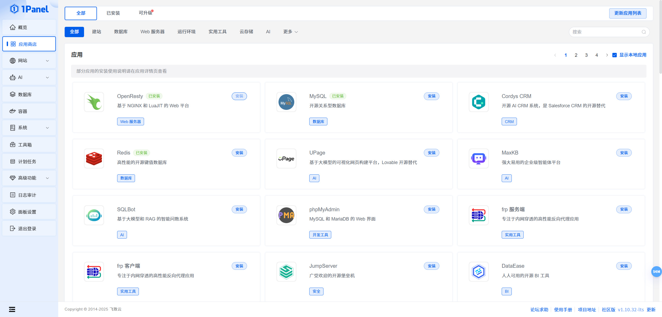The height and width of the screenshot is (317, 662).
Task: Click the phpMyAdmin PMA icon
Action: [x=286, y=215]
